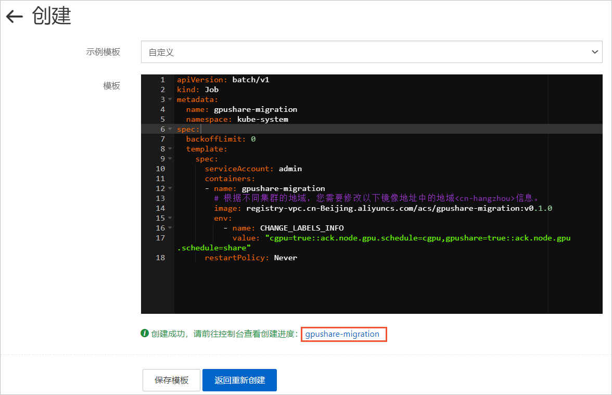The height and width of the screenshot is (395, 612).
Task: Click the 返回重新创建 button
Action: (x=239, y=380)
